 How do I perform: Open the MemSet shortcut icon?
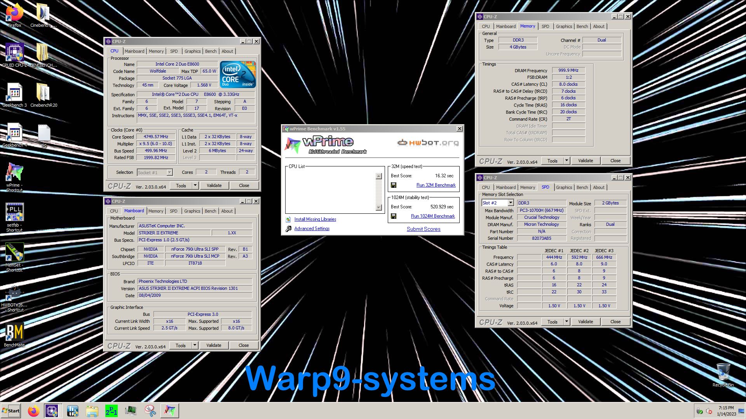[x=14, y=257]
